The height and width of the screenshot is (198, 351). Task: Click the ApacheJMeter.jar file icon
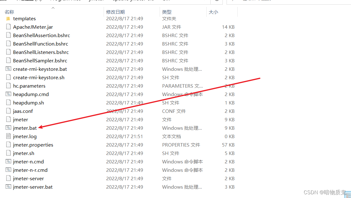coord(8,27)
